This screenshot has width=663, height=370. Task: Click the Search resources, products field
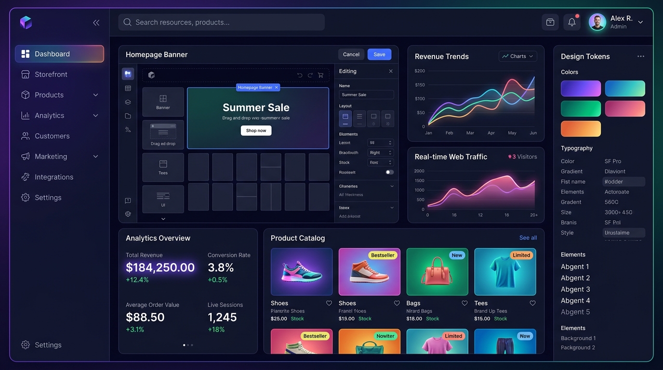coord(222,22)
